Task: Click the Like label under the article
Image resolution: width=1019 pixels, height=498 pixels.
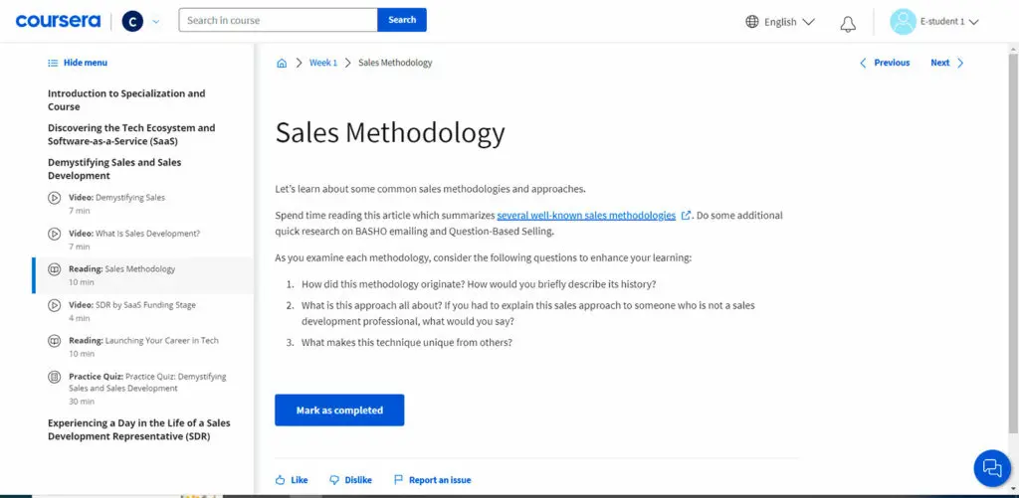Action: point(299,480)
